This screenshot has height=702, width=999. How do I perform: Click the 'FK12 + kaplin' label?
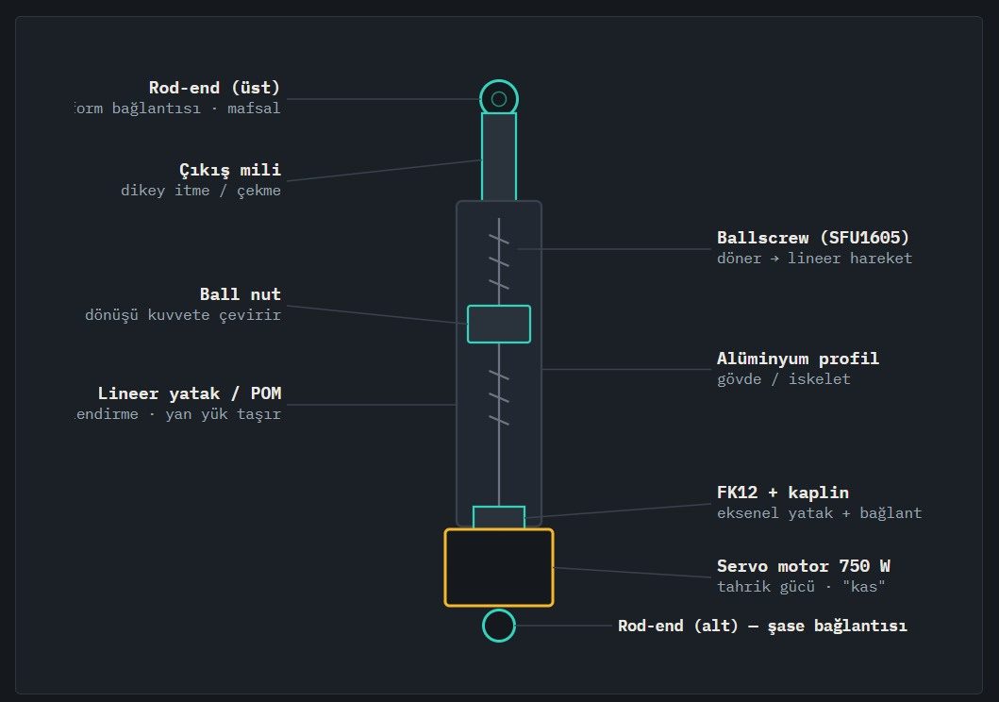pos(782,493)
